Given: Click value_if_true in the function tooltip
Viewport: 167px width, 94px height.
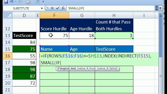Looking at the screenshot, I should pyautogui.click(x=86, y=68).
